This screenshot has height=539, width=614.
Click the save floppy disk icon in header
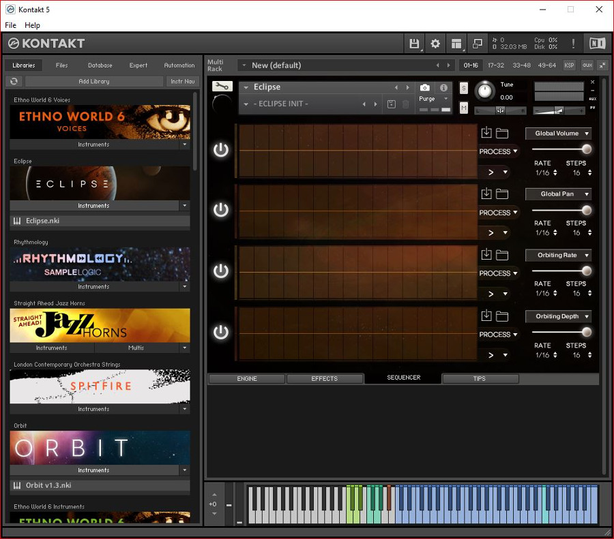click(414, 44)
